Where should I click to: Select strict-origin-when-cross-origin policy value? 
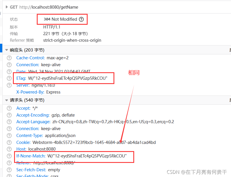(x=72, y=40)
